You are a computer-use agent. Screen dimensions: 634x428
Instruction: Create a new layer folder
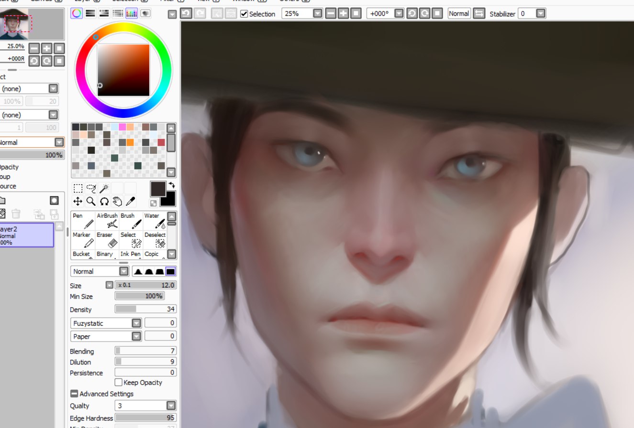(2, 201)
